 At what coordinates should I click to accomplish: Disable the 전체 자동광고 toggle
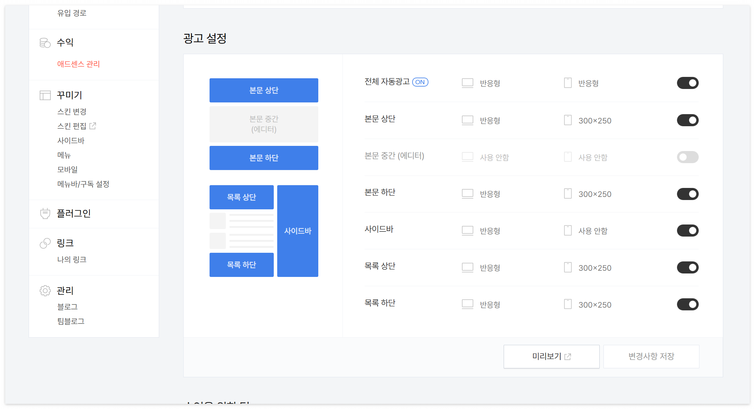pos(687,83)
